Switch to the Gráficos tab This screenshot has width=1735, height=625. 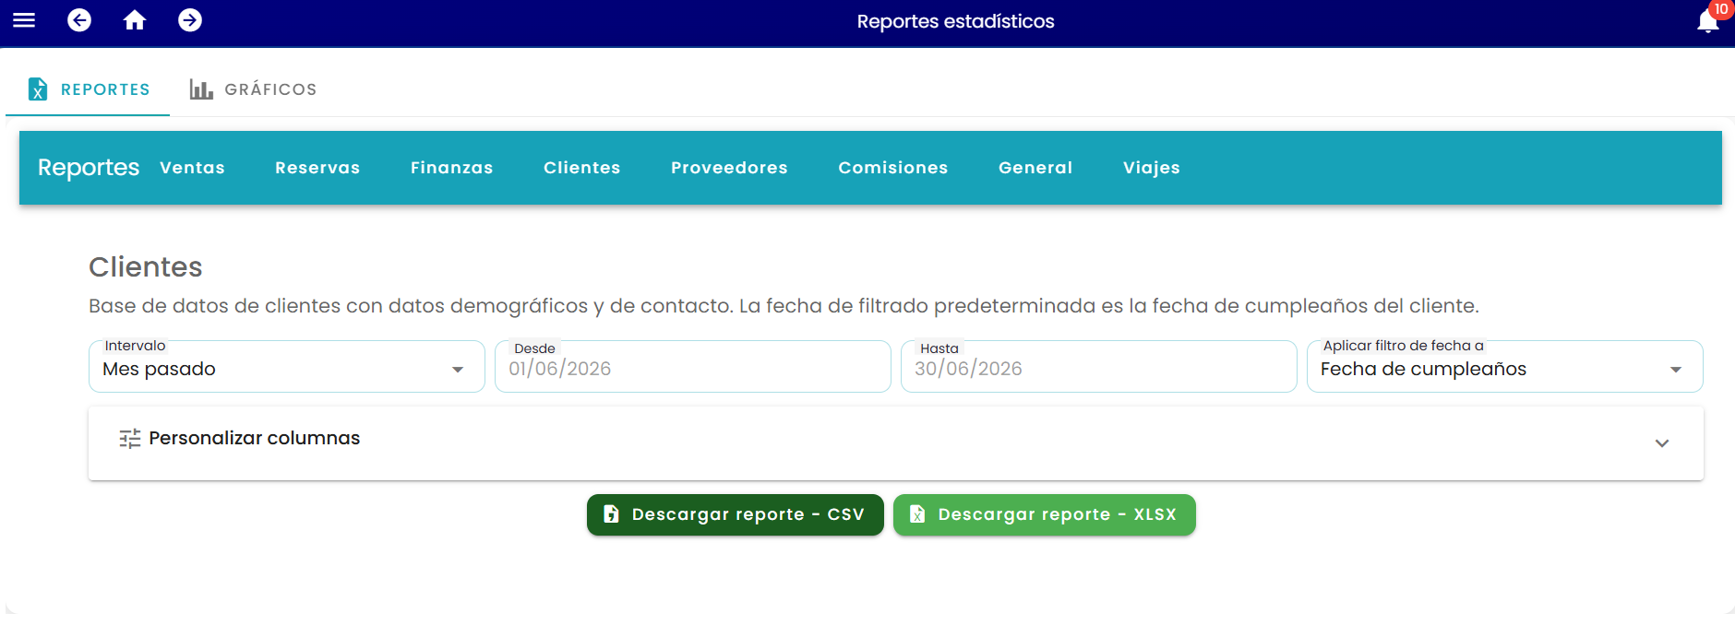[x=253, y=89]
